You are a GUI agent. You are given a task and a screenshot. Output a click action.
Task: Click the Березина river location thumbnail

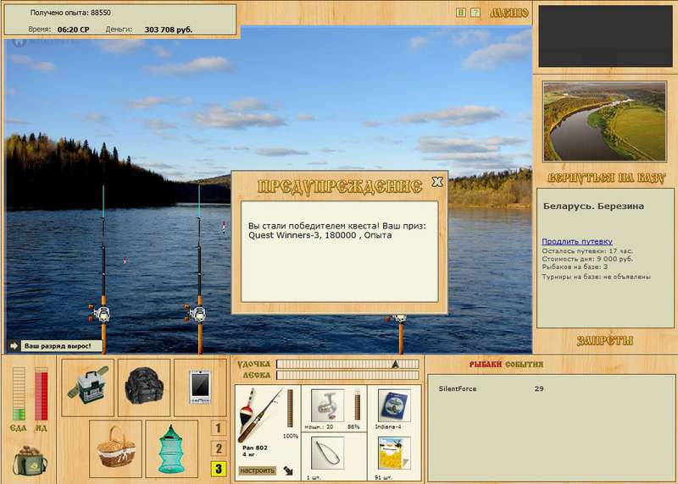[x=604, y=121]
